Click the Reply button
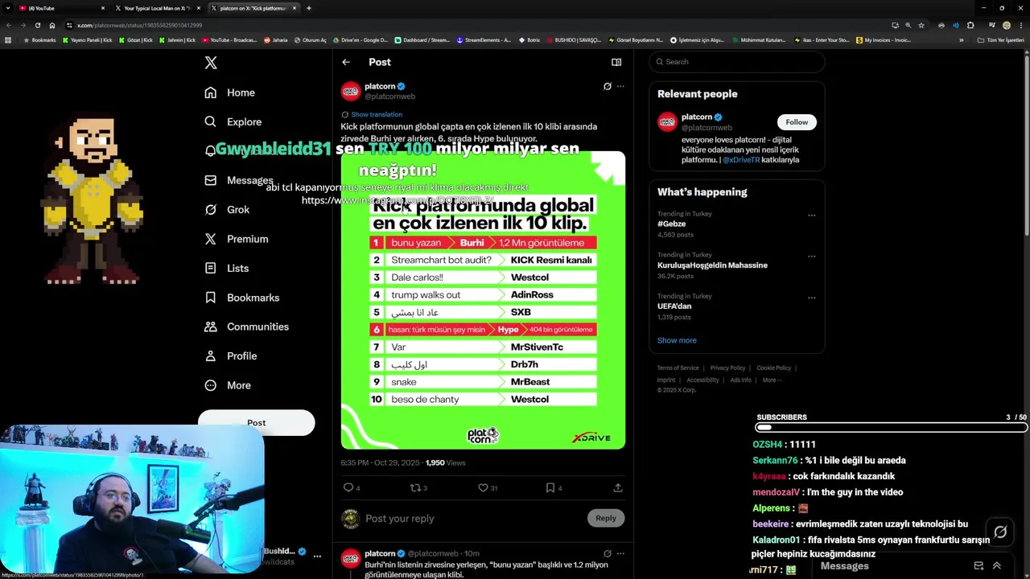Image resolution: width=1030 pixels, height=579 pixels. click(606, 518)
